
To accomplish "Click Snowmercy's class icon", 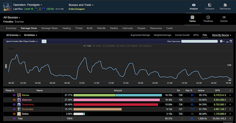I will coord(19,105).
